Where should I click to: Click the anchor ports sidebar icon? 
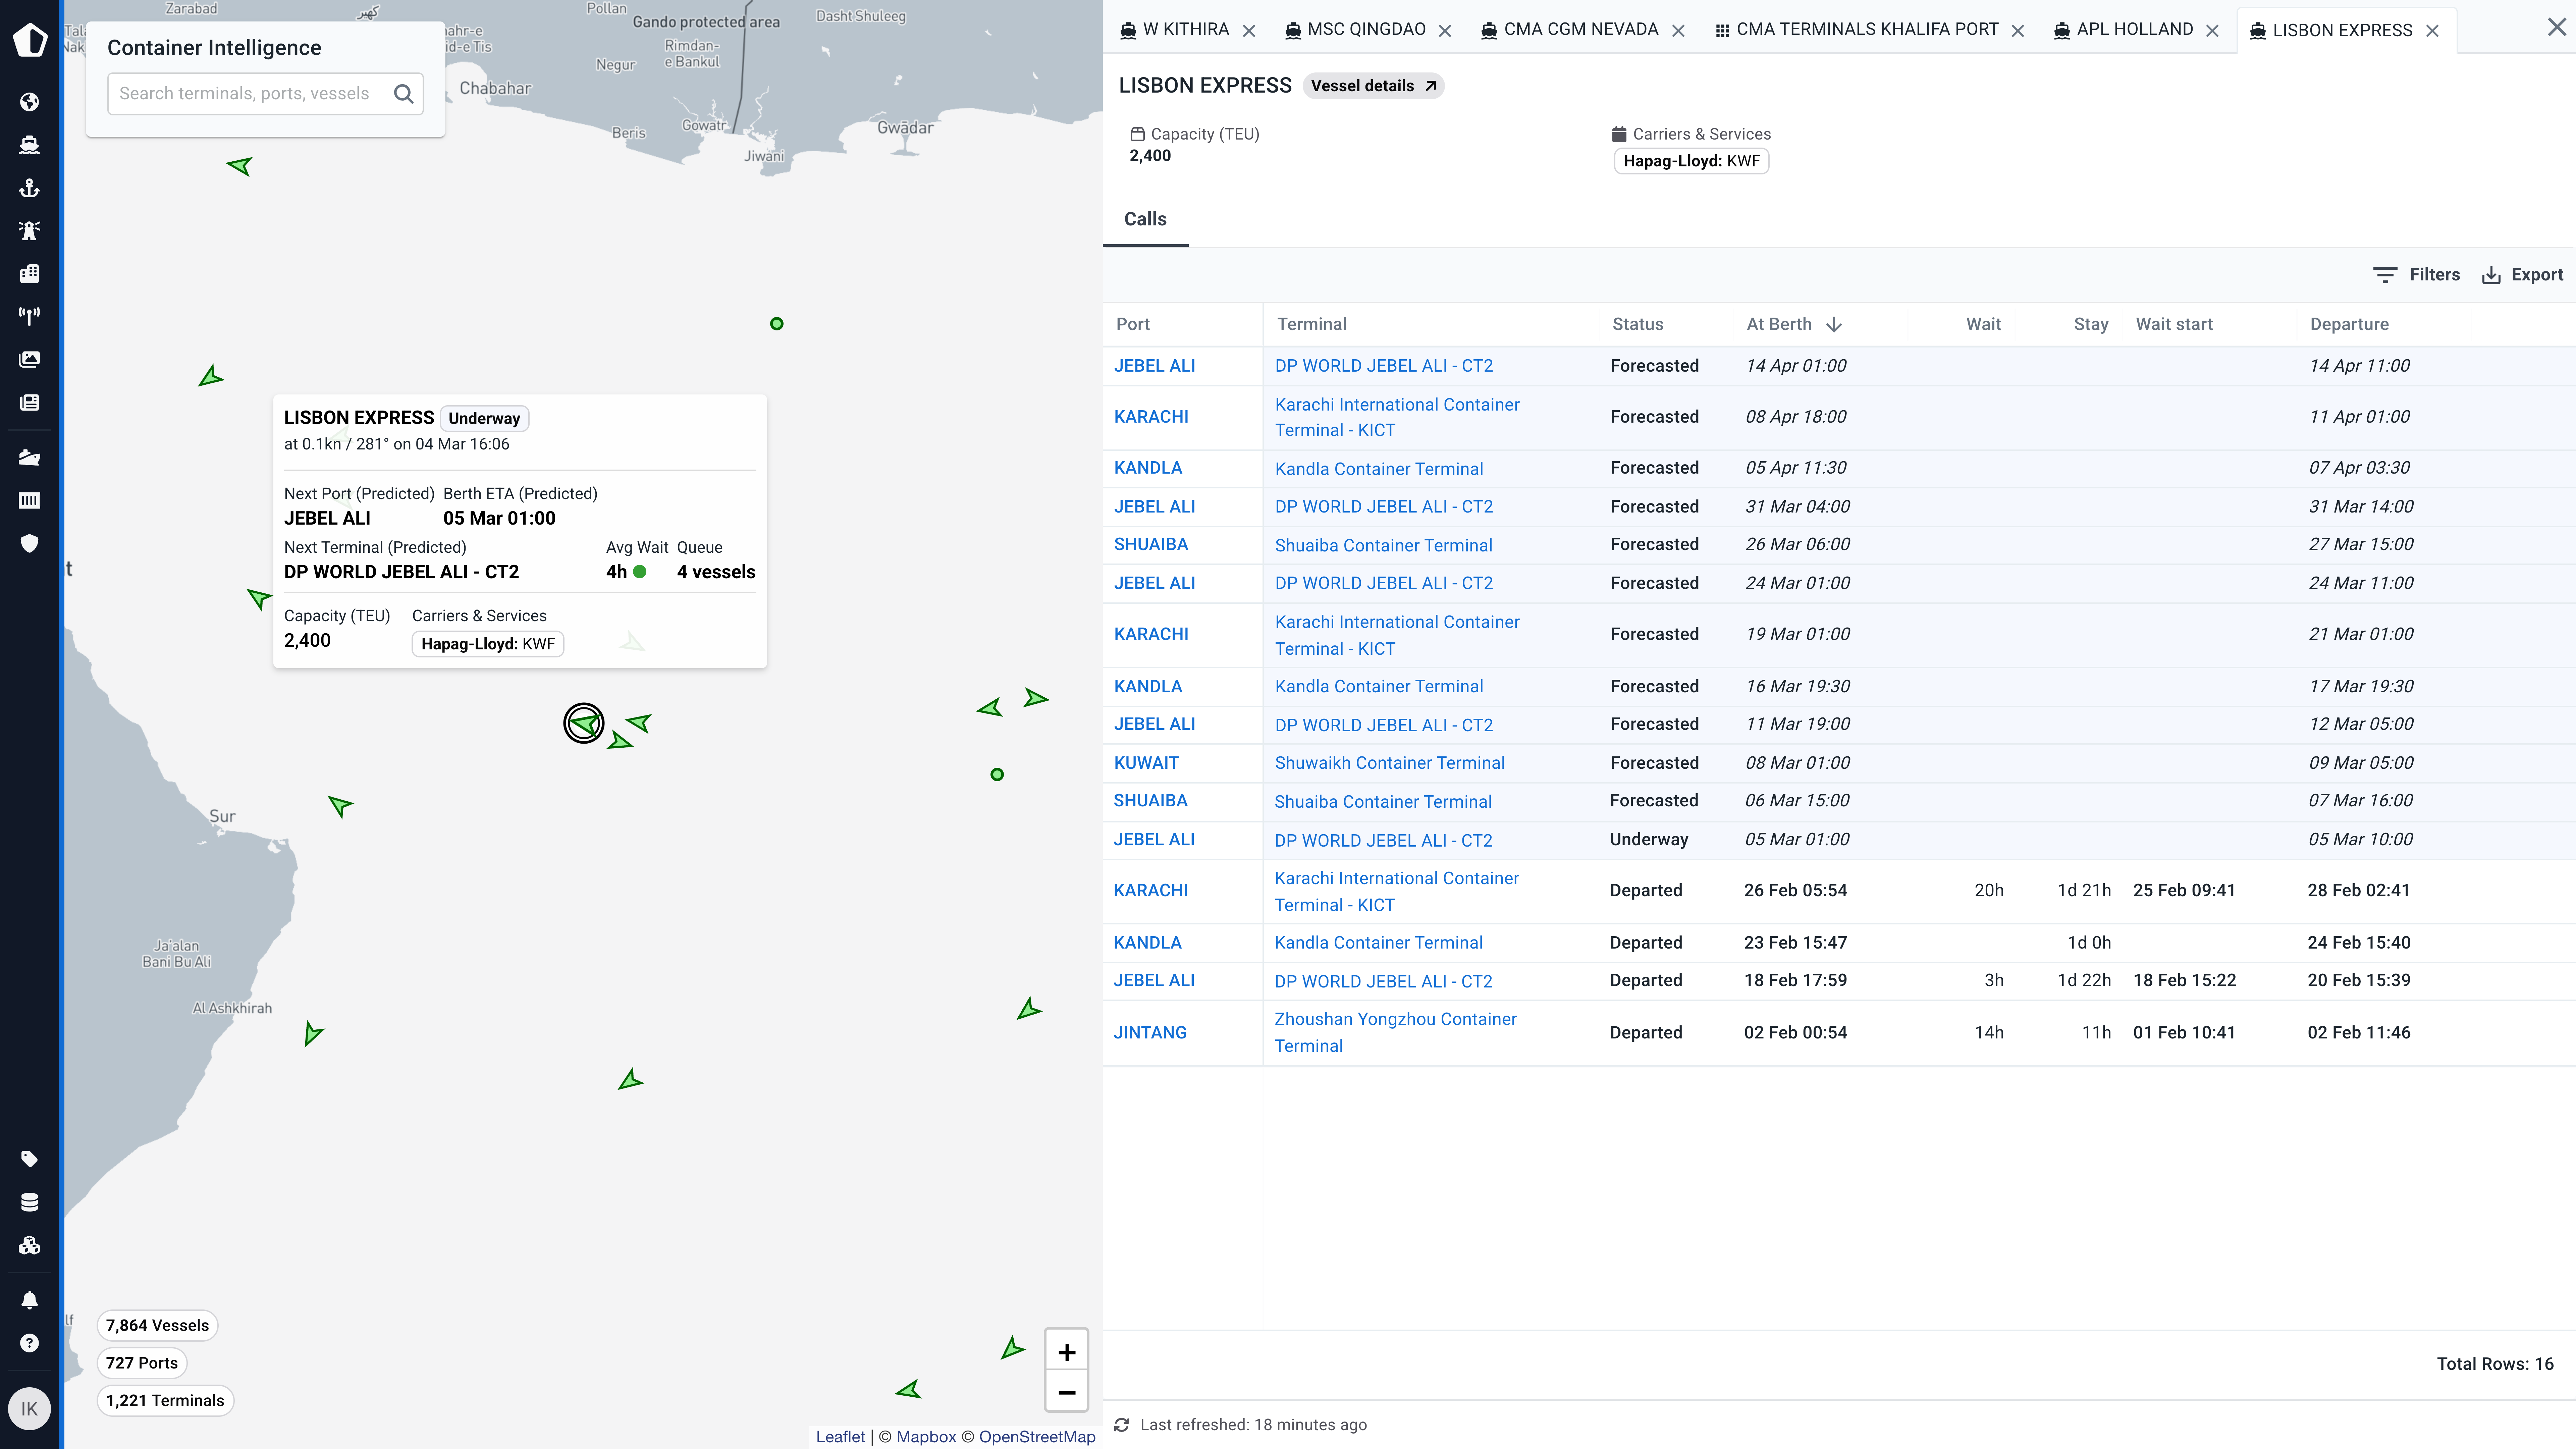click(29, 188)
